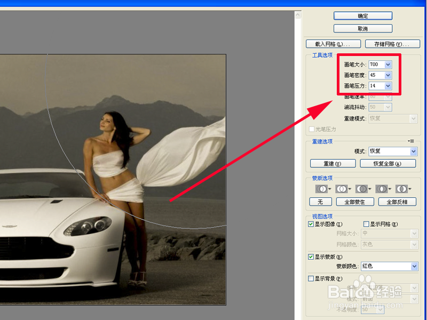Click the 蒙版选项 group label

(322, 178)
